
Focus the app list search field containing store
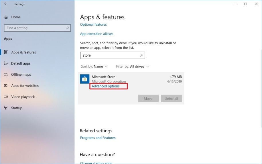[110, 55]
